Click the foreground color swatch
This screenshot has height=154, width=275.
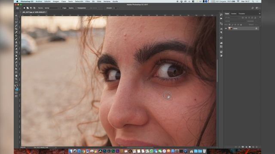pos(15,88)
